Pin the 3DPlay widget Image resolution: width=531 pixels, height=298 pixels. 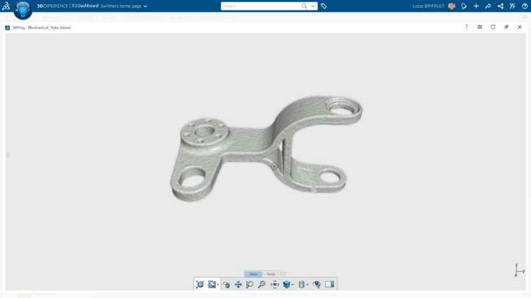pos(506,27)
